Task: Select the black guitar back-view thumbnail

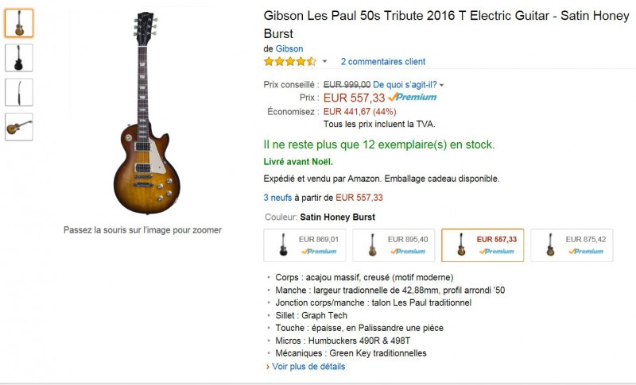Action: click(19, 58)
